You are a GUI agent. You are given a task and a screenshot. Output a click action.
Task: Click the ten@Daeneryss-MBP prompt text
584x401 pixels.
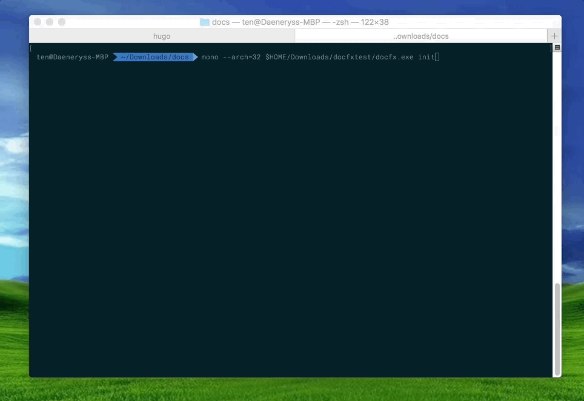[x=72, y=57]
